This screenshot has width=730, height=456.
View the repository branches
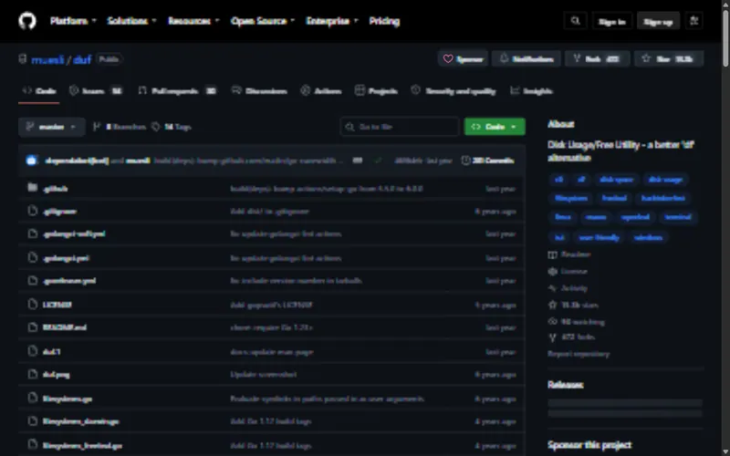120,127
